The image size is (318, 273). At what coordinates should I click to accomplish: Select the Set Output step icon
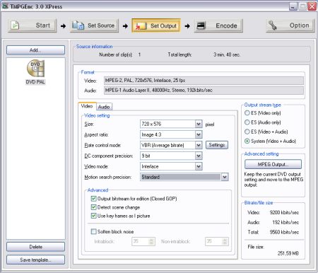click(141, 25)
